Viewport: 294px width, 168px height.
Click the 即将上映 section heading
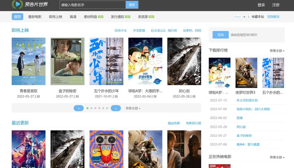[x=20, y=30]
